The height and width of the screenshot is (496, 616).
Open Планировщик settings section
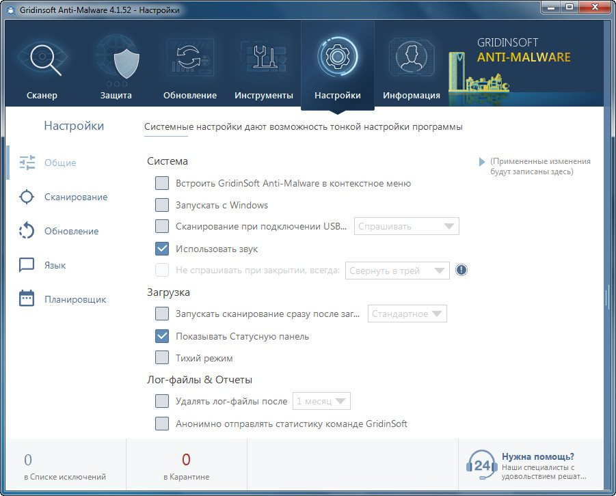(75, 300)
